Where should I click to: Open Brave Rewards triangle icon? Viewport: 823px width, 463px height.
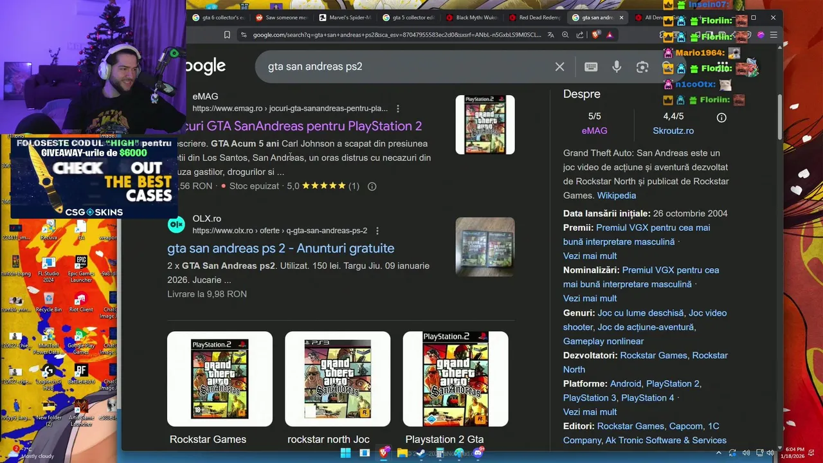click(x=610, y=35)
